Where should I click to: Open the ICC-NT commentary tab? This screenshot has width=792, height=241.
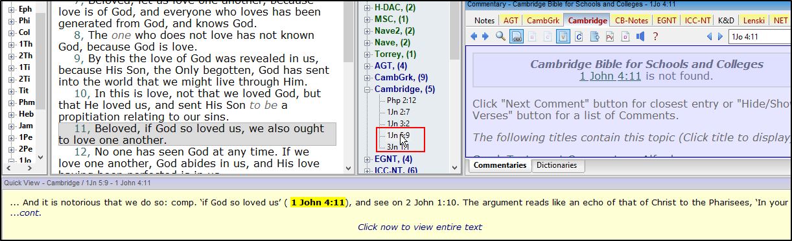click(698, 20)
